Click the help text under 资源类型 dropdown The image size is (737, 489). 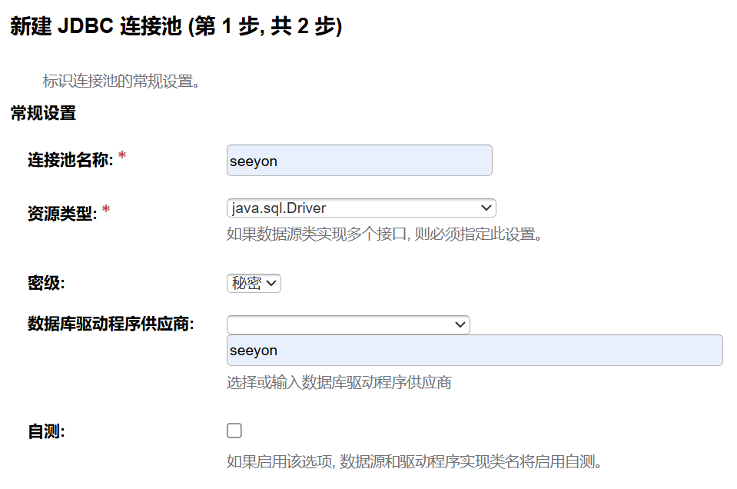(x=385, y=234)
